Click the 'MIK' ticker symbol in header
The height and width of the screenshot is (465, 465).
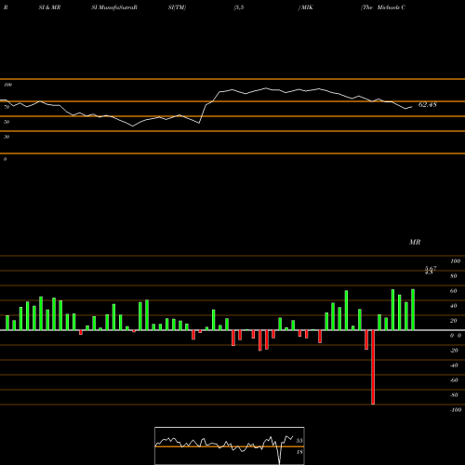(x=307, y=7)
